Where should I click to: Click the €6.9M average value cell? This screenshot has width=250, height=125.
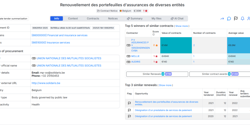click(x=238, y=45)
